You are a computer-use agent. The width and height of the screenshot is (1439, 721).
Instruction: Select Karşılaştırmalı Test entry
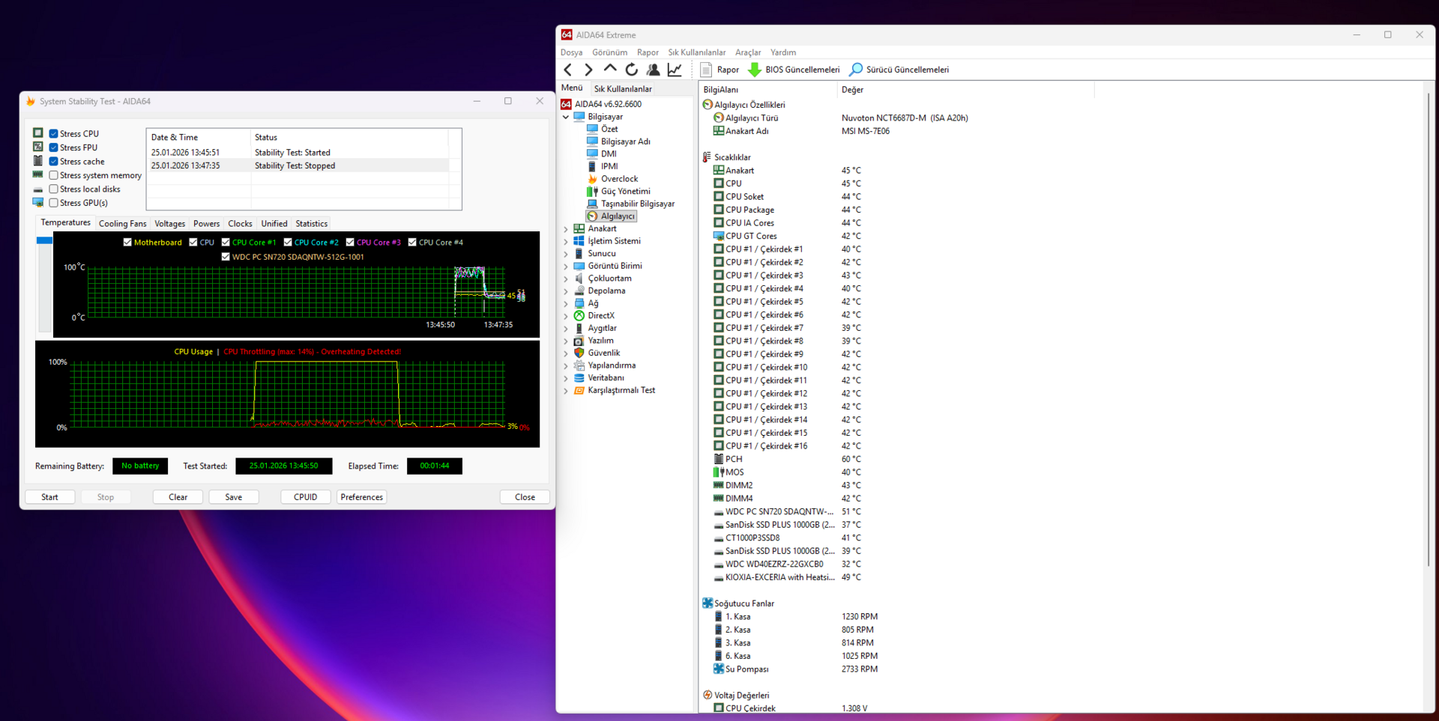coord(621,390)
